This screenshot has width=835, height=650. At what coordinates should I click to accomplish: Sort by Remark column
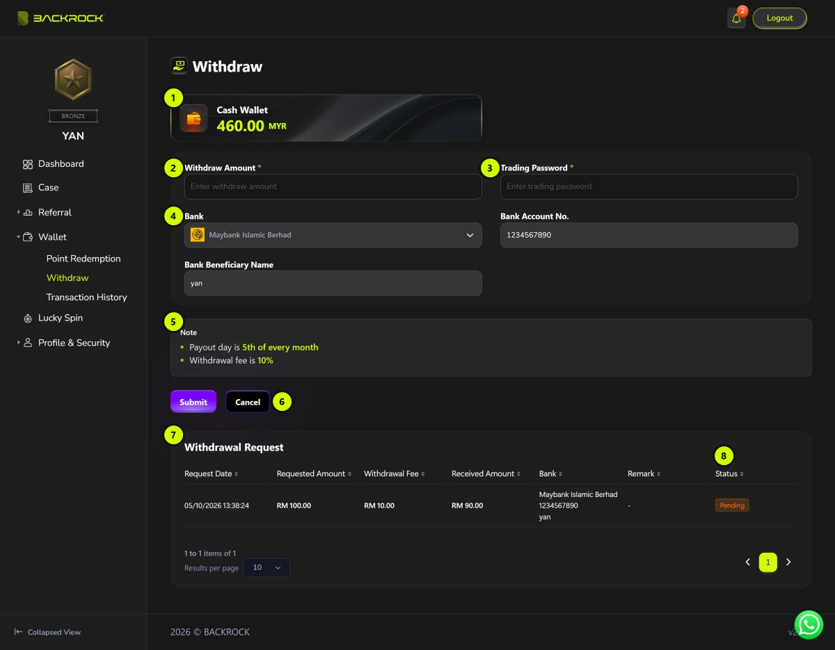(644, 473)
